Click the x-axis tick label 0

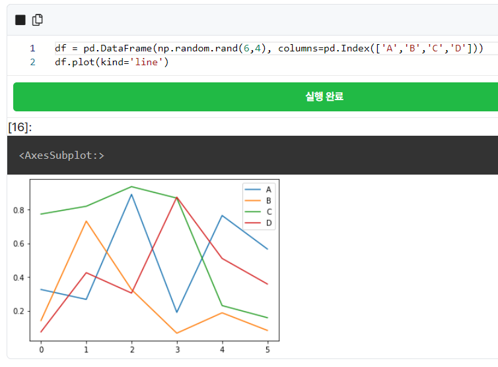click(41, 350)
